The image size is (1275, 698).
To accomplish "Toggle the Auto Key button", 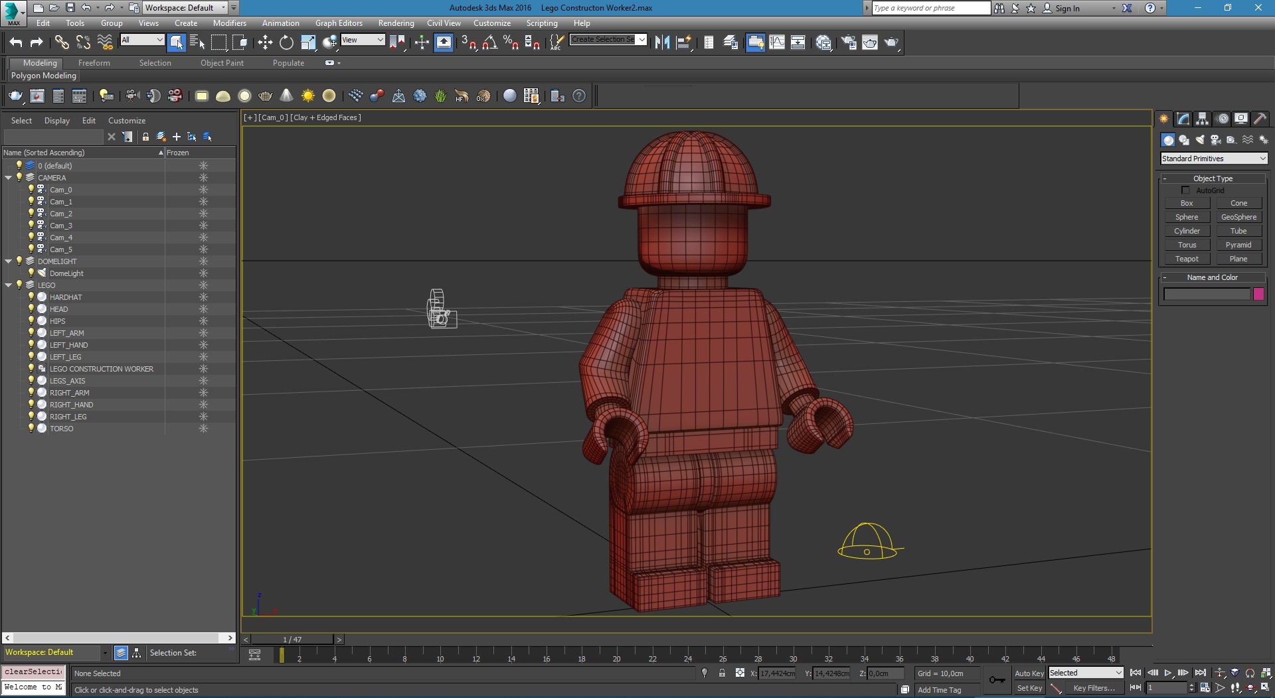I will click(x=1029, y=673).
